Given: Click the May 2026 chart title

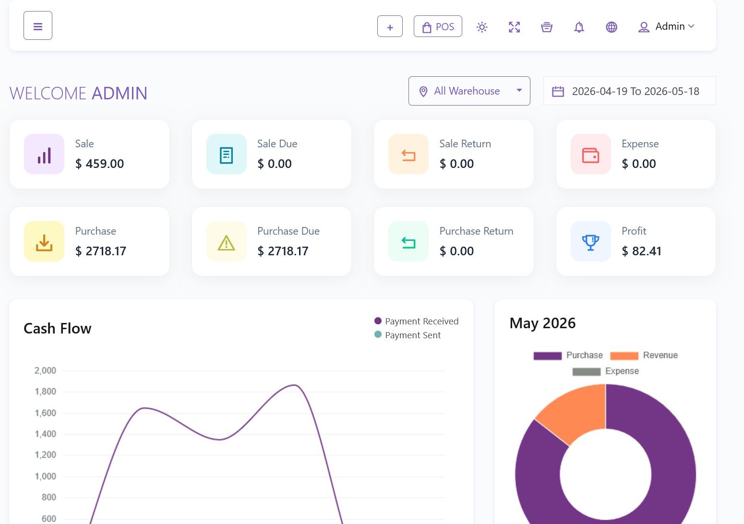Looking at the screenshot, I should [x=542, y=323].
